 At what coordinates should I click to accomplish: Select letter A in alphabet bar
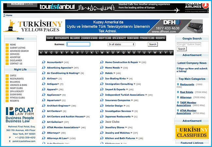(41, 53)
